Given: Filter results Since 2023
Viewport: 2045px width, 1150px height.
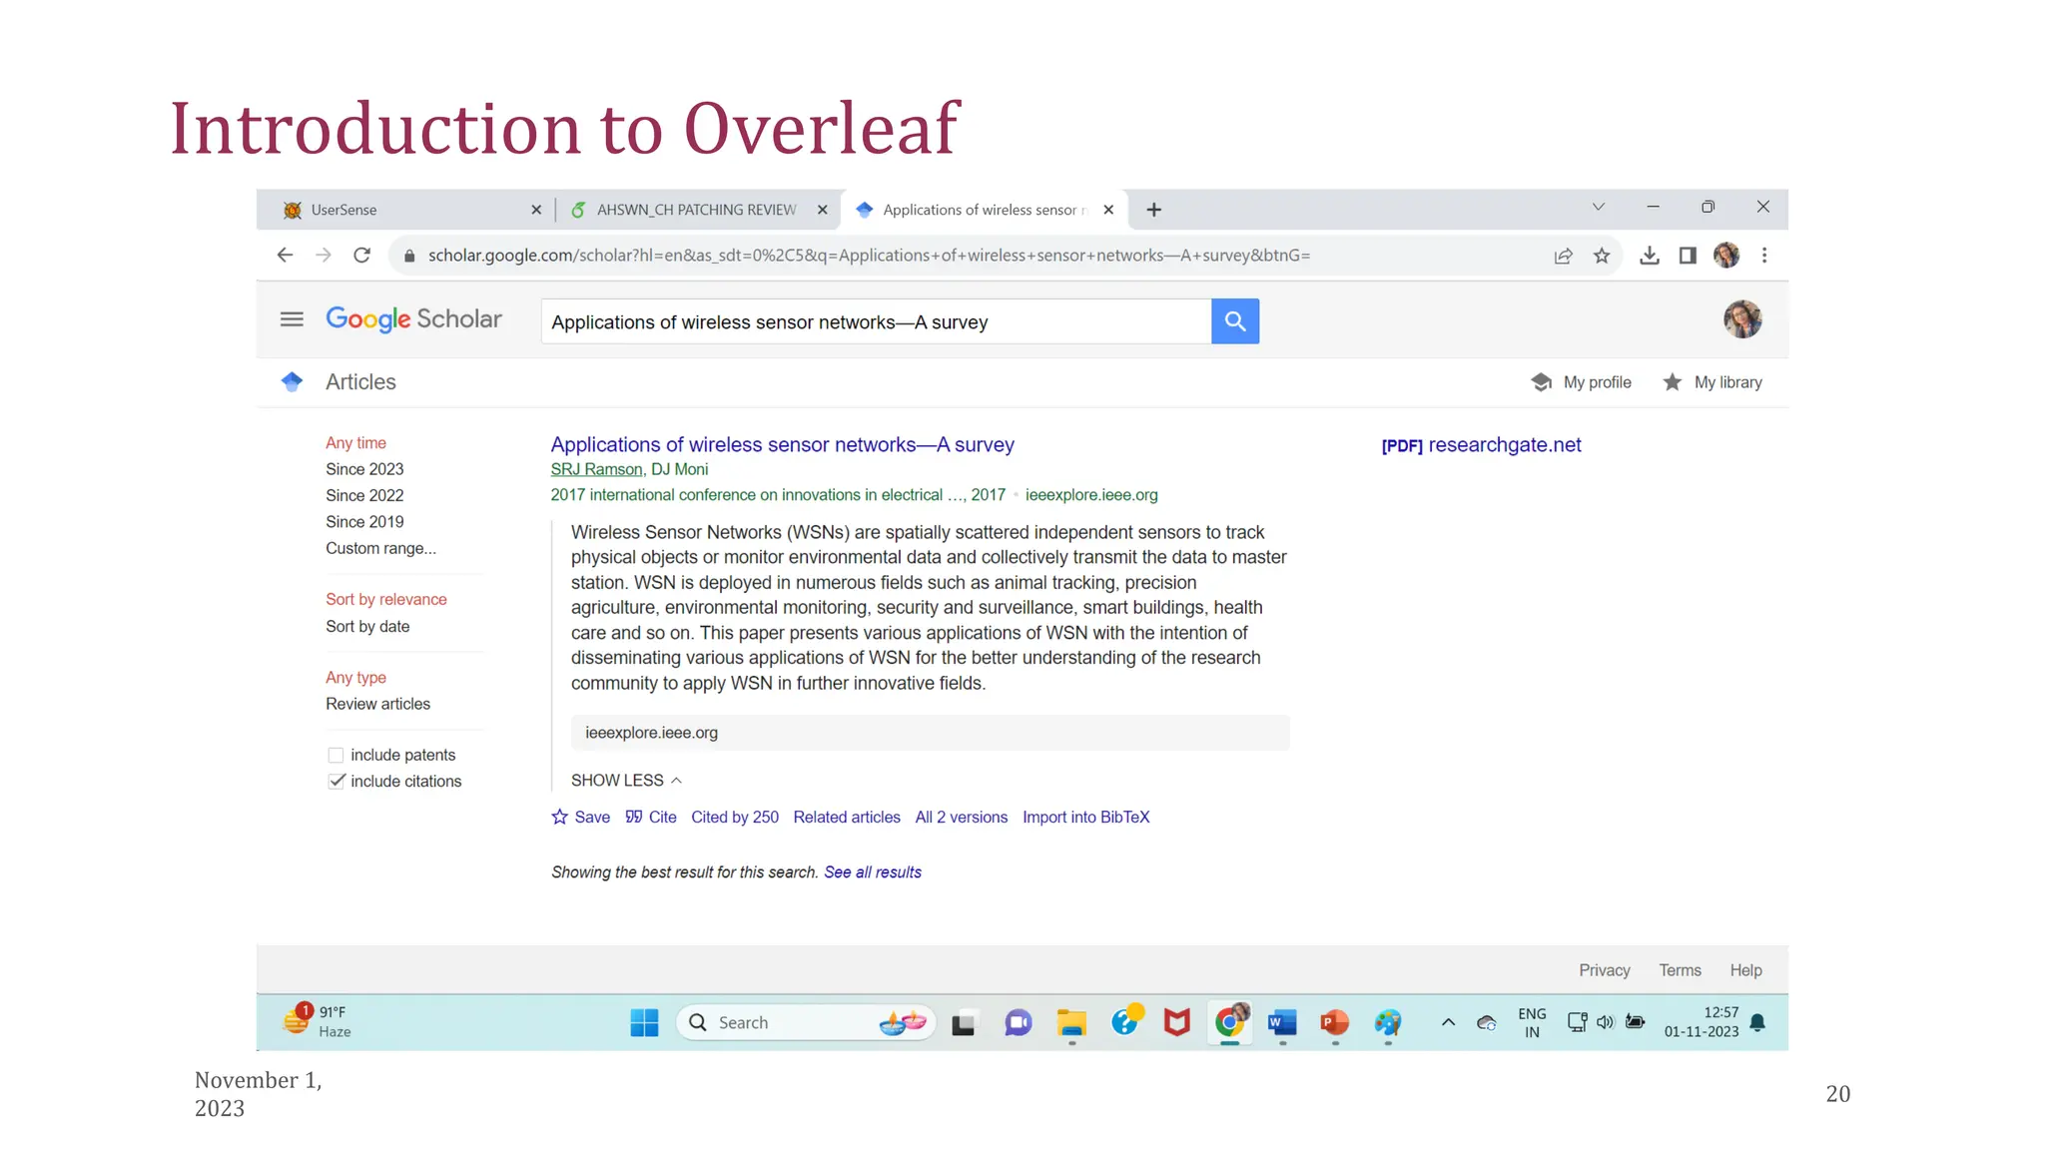Looking at the screenshot, I should tap(364, 469).
